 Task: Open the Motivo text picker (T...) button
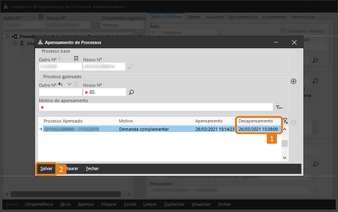pyautogui.click(x=279, y=107)
